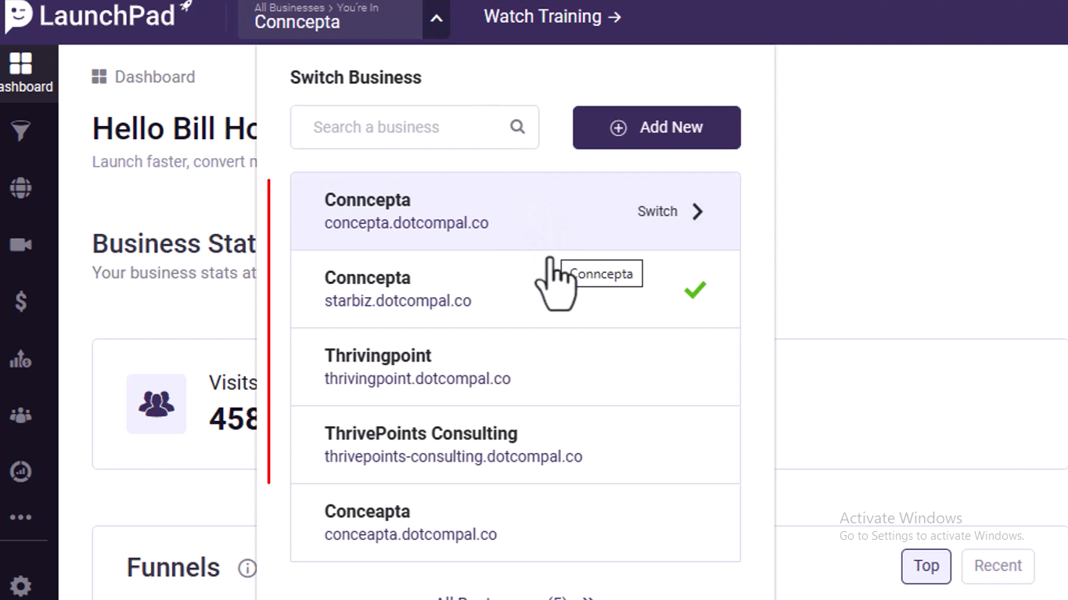This screenshot has width=1068, height=600.
Task: Click the Switch chevron arrow for concepta
Action: pos(697,211)
